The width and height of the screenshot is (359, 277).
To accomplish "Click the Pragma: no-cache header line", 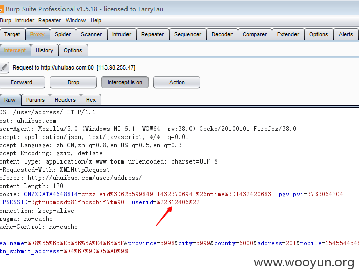I will (26, 219).
